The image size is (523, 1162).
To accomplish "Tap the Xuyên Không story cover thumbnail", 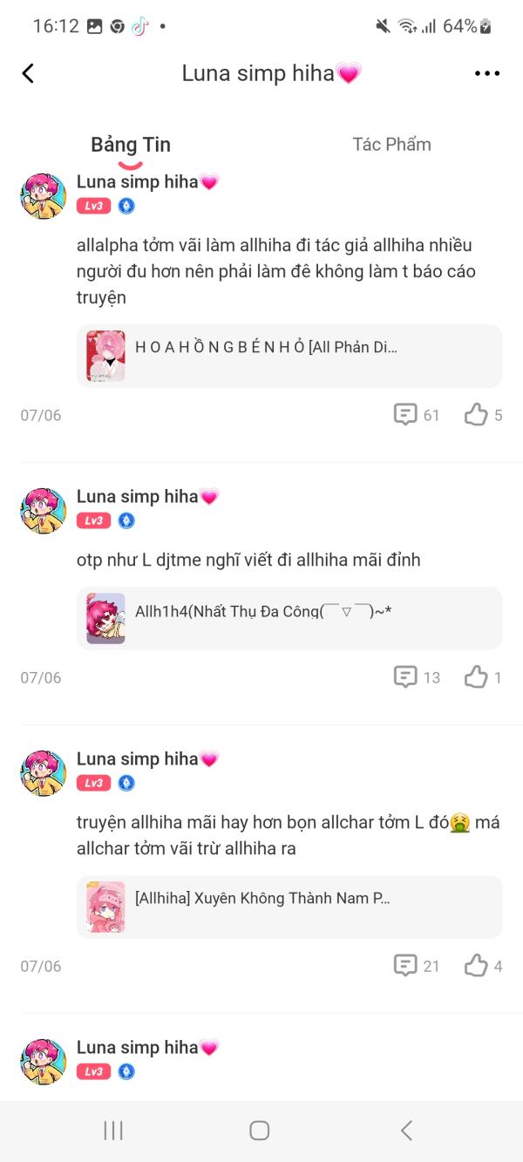I will click(x=105, y=907).
